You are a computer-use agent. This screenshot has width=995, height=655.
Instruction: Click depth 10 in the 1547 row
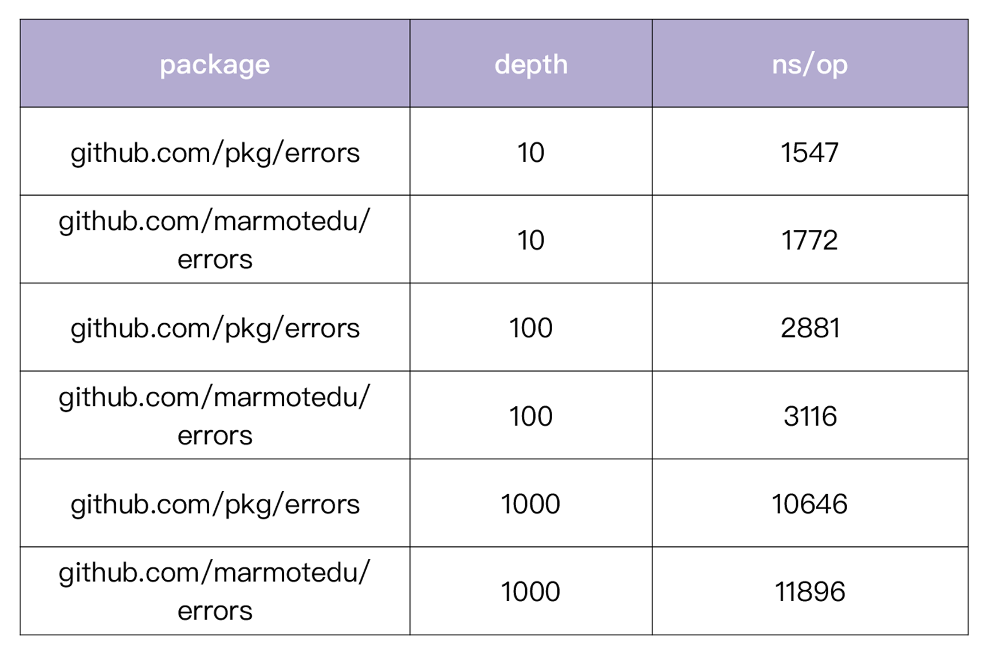[x=531, y=152]
